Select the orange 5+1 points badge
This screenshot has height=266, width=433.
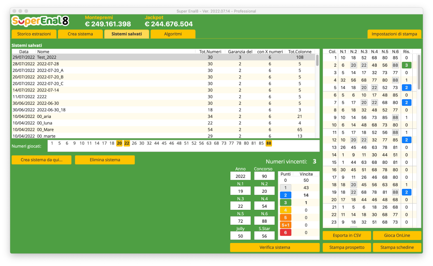286,225
